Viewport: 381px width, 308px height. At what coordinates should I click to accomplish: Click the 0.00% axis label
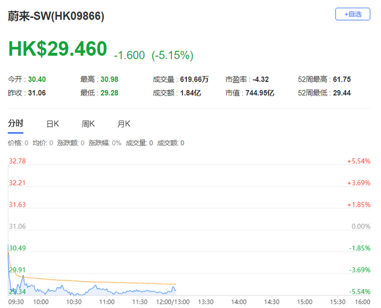click(x=361, y=227)
